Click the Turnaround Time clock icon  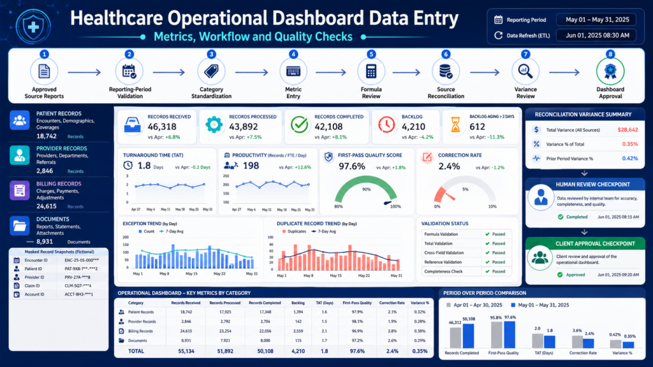(x=128, y=165)
